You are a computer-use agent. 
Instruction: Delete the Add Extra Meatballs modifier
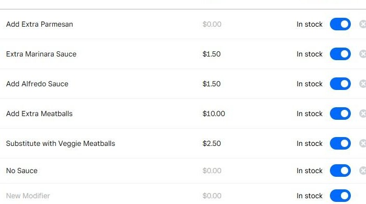click(x=363, y=114)
